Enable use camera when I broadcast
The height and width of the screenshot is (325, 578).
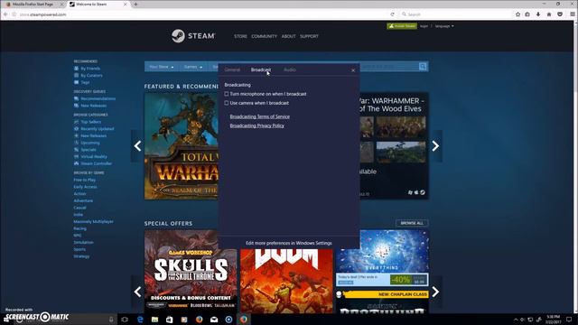(x=227, y=103)
